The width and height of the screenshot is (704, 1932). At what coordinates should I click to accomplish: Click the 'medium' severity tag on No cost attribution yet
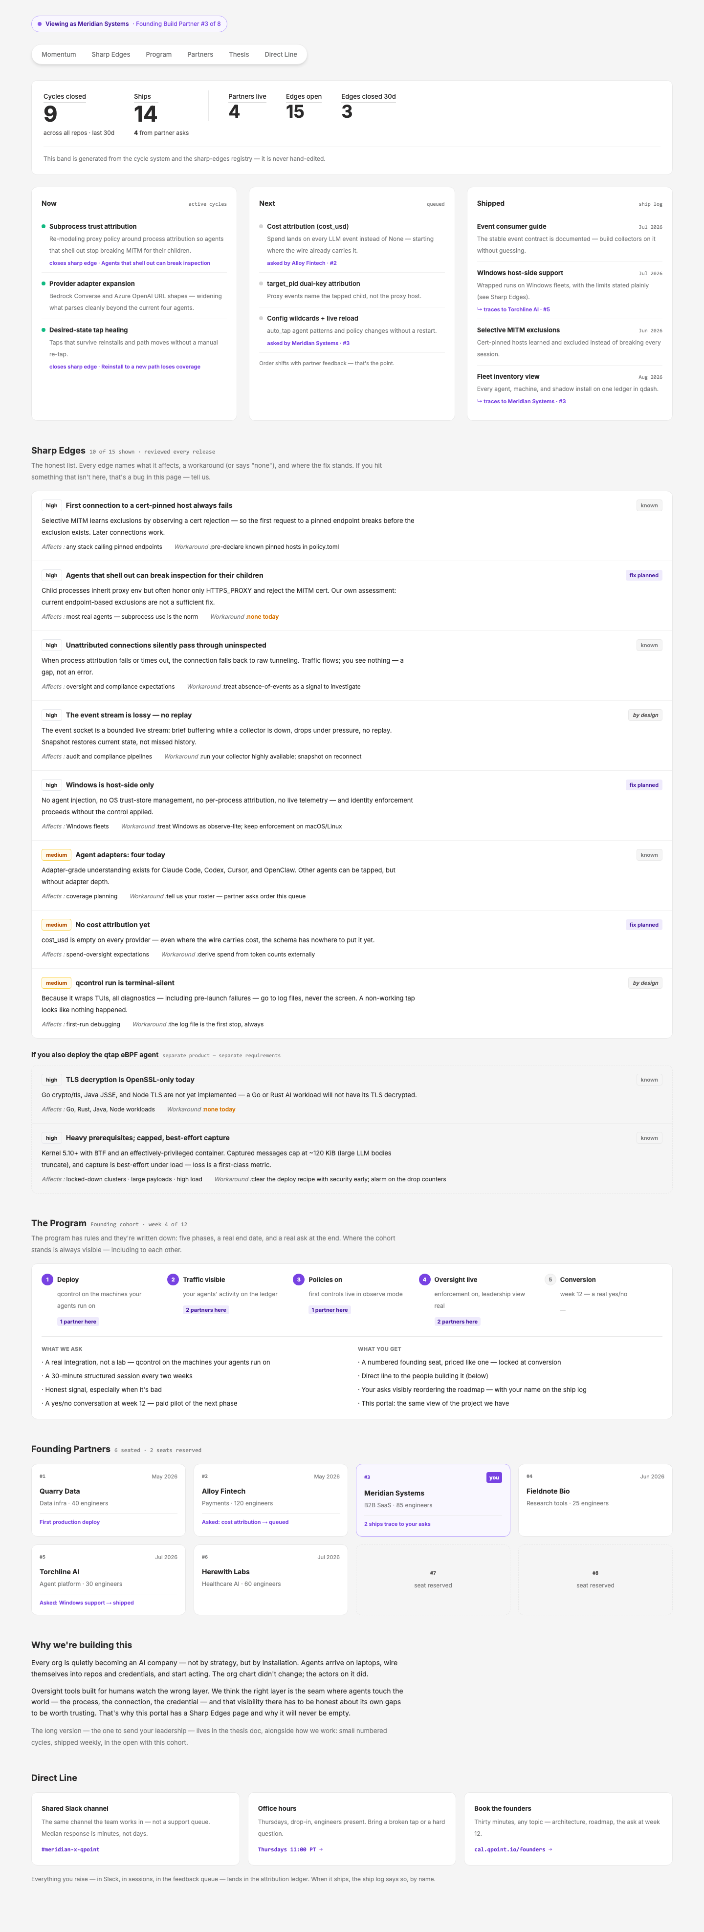pyautogui.click(x=56, y=925)
